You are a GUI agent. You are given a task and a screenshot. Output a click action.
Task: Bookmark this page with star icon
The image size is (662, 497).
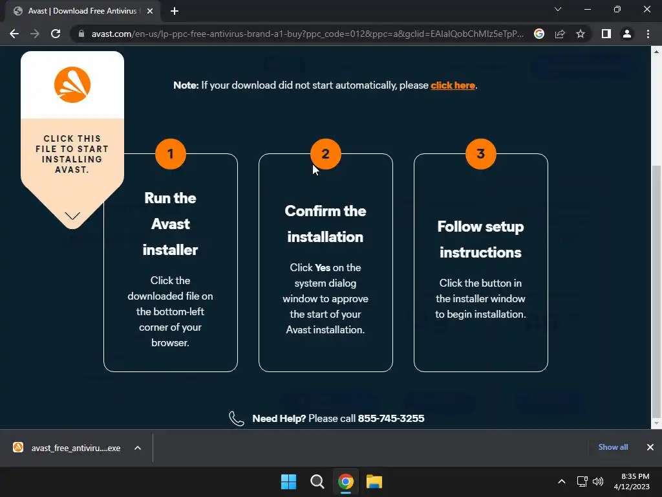coord(581,34)
